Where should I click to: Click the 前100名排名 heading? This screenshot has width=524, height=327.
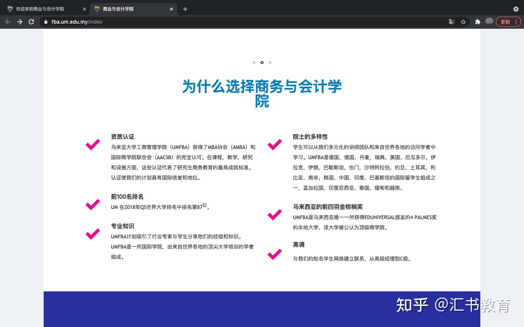click(x=127, y=197)
